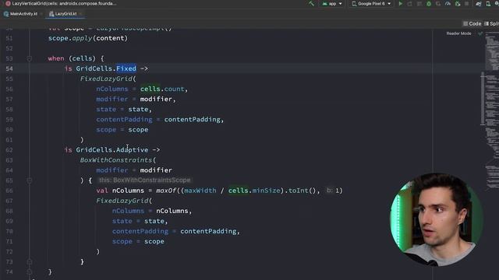
Task: Switch editor to Code view
Action: click(472, 24)
